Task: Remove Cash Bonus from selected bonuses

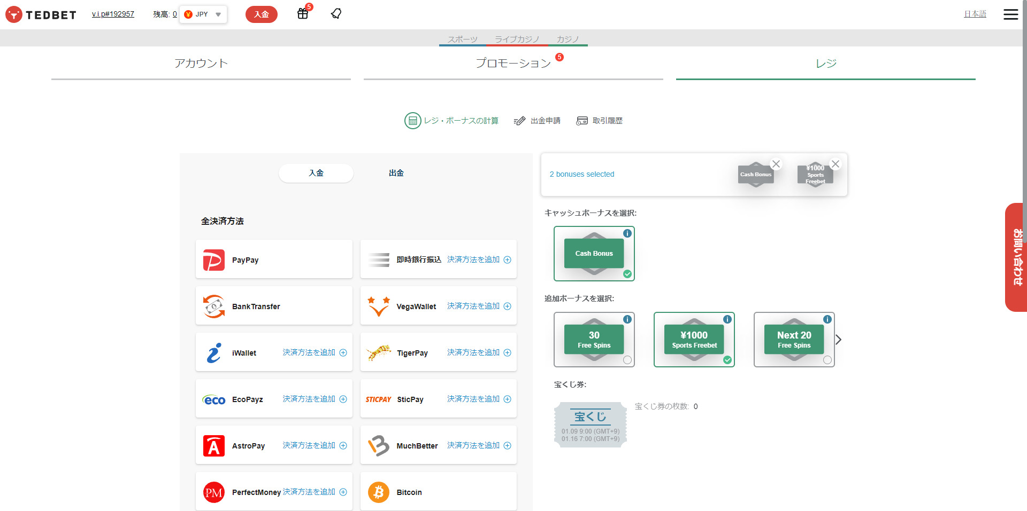Action: [776, 164]
